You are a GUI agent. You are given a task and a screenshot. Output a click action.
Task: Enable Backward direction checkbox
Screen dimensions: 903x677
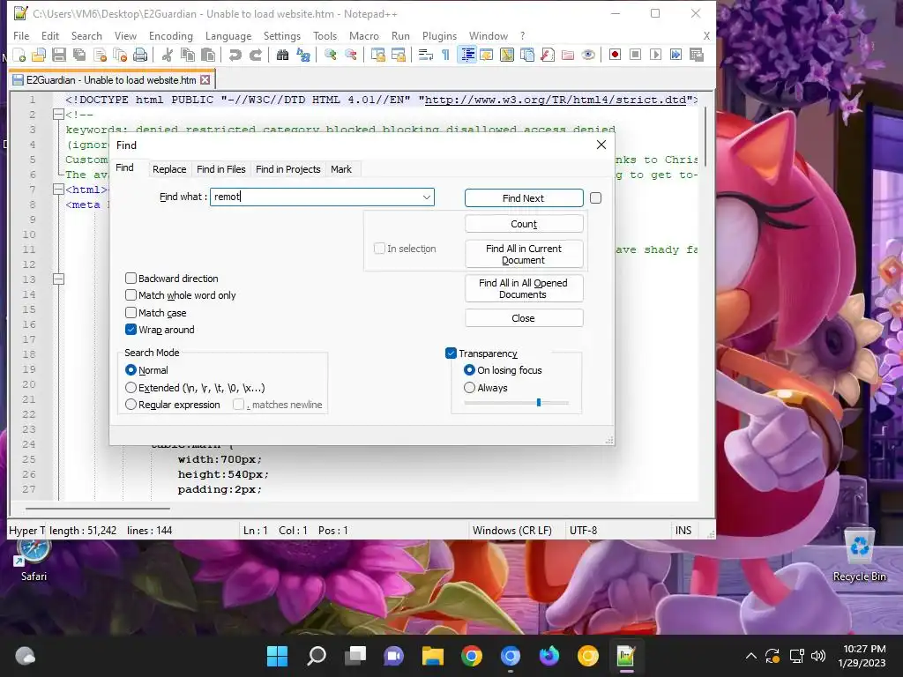point(131,279)
